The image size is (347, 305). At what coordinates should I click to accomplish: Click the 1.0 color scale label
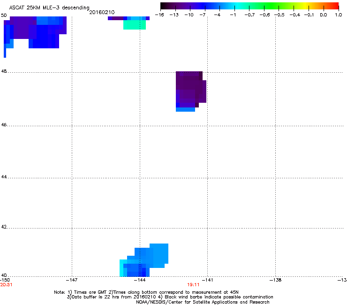339,15
